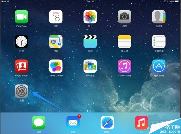
Task: Open Game Center
Action: [x=56, y=66]
